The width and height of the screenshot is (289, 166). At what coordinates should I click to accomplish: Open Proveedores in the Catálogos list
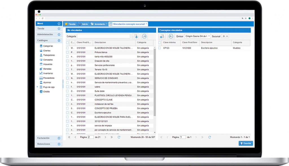[x=49, y=78]
